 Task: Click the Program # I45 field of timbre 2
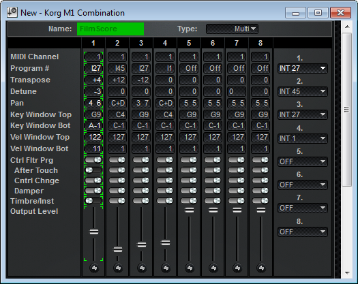click(x=117, y=68)
